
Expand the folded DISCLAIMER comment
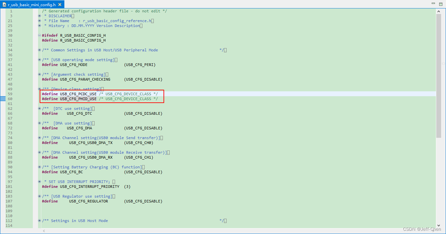coord(39,16)
